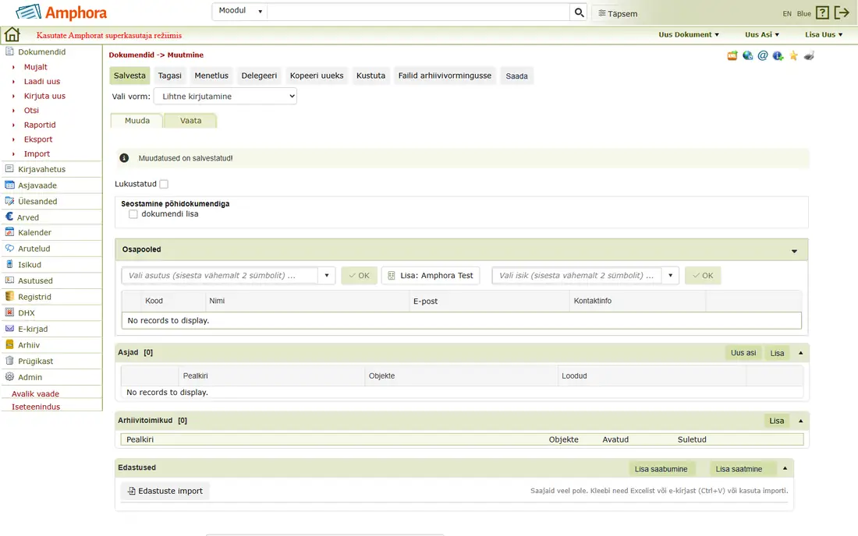This screenshot has height=536, width=858.
Task: Collapse the Osapooled section arrow
Action: click(794, 251)
